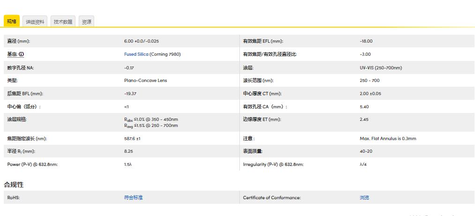The width and height of the screenshot is (475, 216).
Task: Click the 波长范围 (nm) label
Action: 258,81
